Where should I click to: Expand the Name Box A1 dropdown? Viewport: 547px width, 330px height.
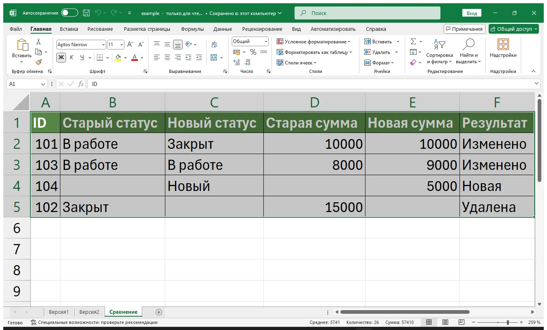(x=43, y=84)
